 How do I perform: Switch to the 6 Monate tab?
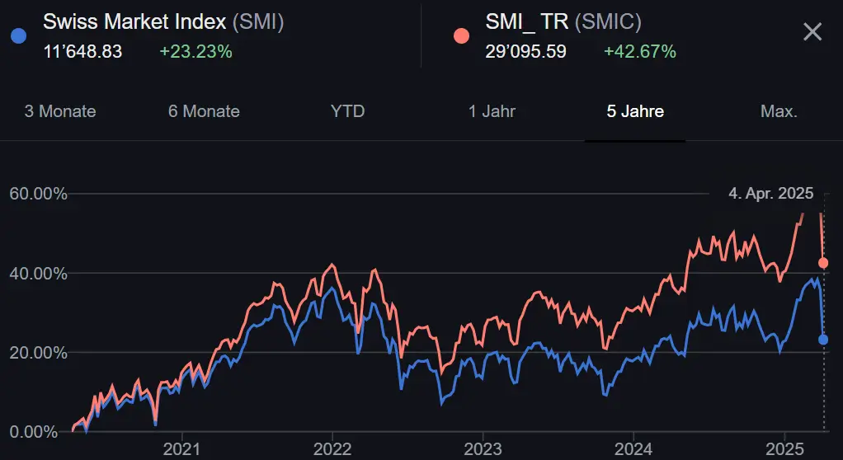pos(204,111)
